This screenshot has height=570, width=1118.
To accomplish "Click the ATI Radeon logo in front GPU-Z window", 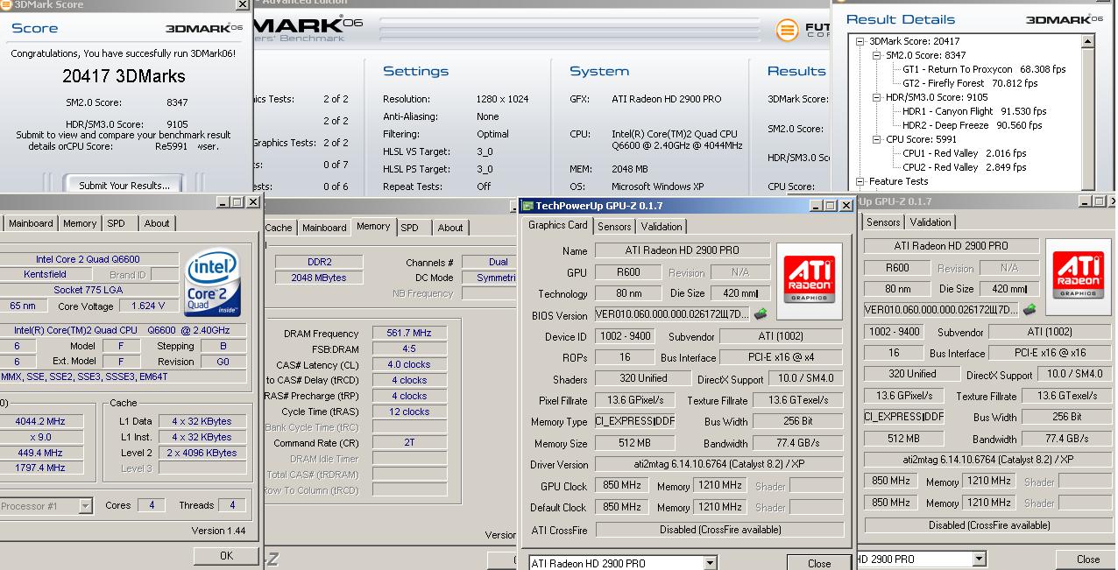I will 809,281.
